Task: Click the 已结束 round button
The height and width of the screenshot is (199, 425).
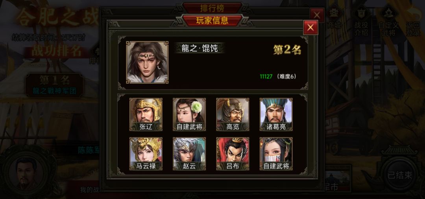Action: pos(400,175)
